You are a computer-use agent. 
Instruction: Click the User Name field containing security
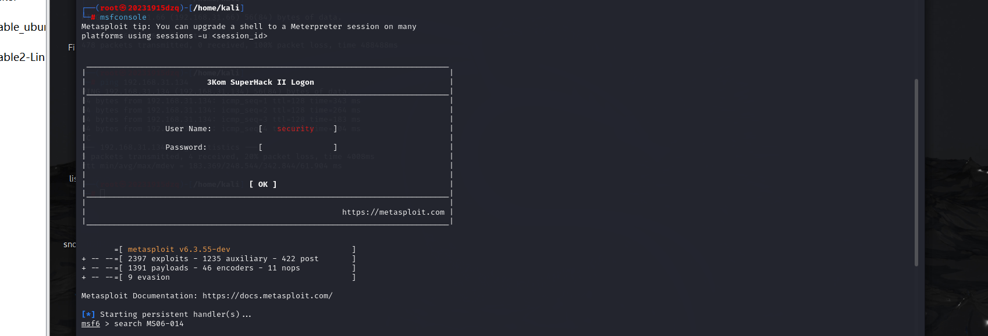point(296,129)
